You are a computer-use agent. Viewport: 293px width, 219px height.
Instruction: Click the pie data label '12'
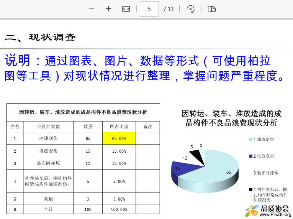click(x=185, y=158)
